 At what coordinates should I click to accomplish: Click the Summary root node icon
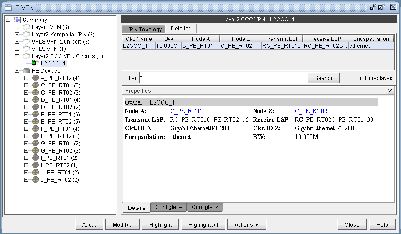click(x=17, y=20)
